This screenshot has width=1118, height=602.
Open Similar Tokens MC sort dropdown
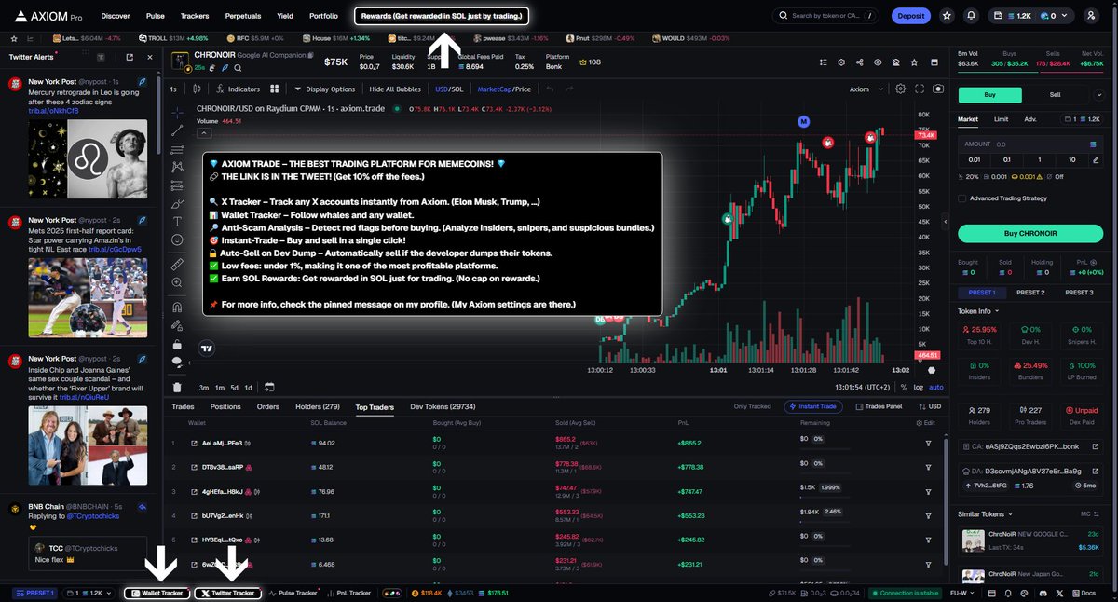tap(1089, 513)
